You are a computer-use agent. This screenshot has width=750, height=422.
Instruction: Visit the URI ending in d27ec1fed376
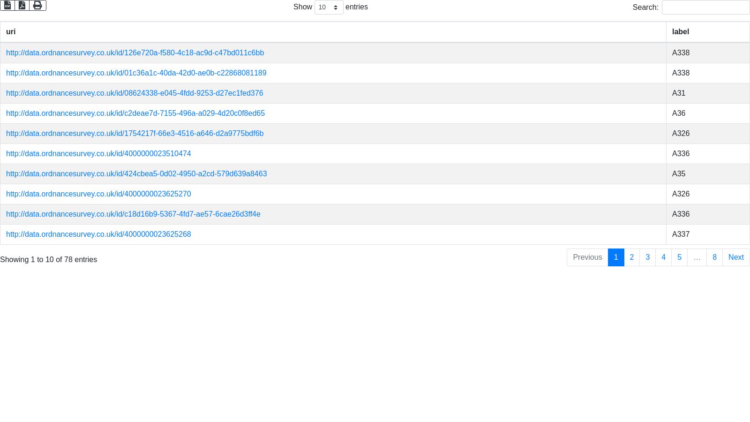(135, 93)
